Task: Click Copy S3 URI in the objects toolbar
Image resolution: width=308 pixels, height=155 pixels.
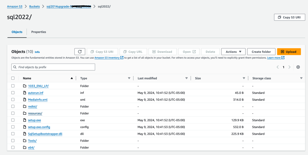Action: pyautogui.click(x=102, y=52)
